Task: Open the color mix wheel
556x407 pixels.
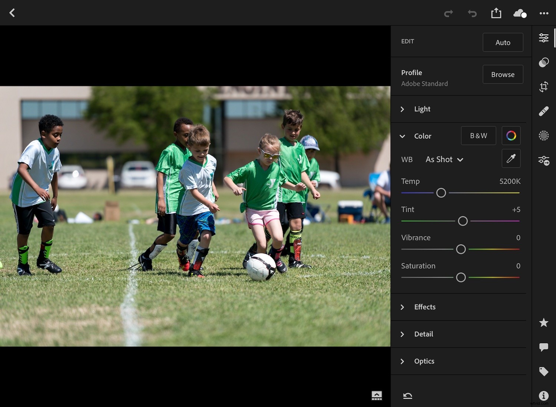Action: point(511,136)
